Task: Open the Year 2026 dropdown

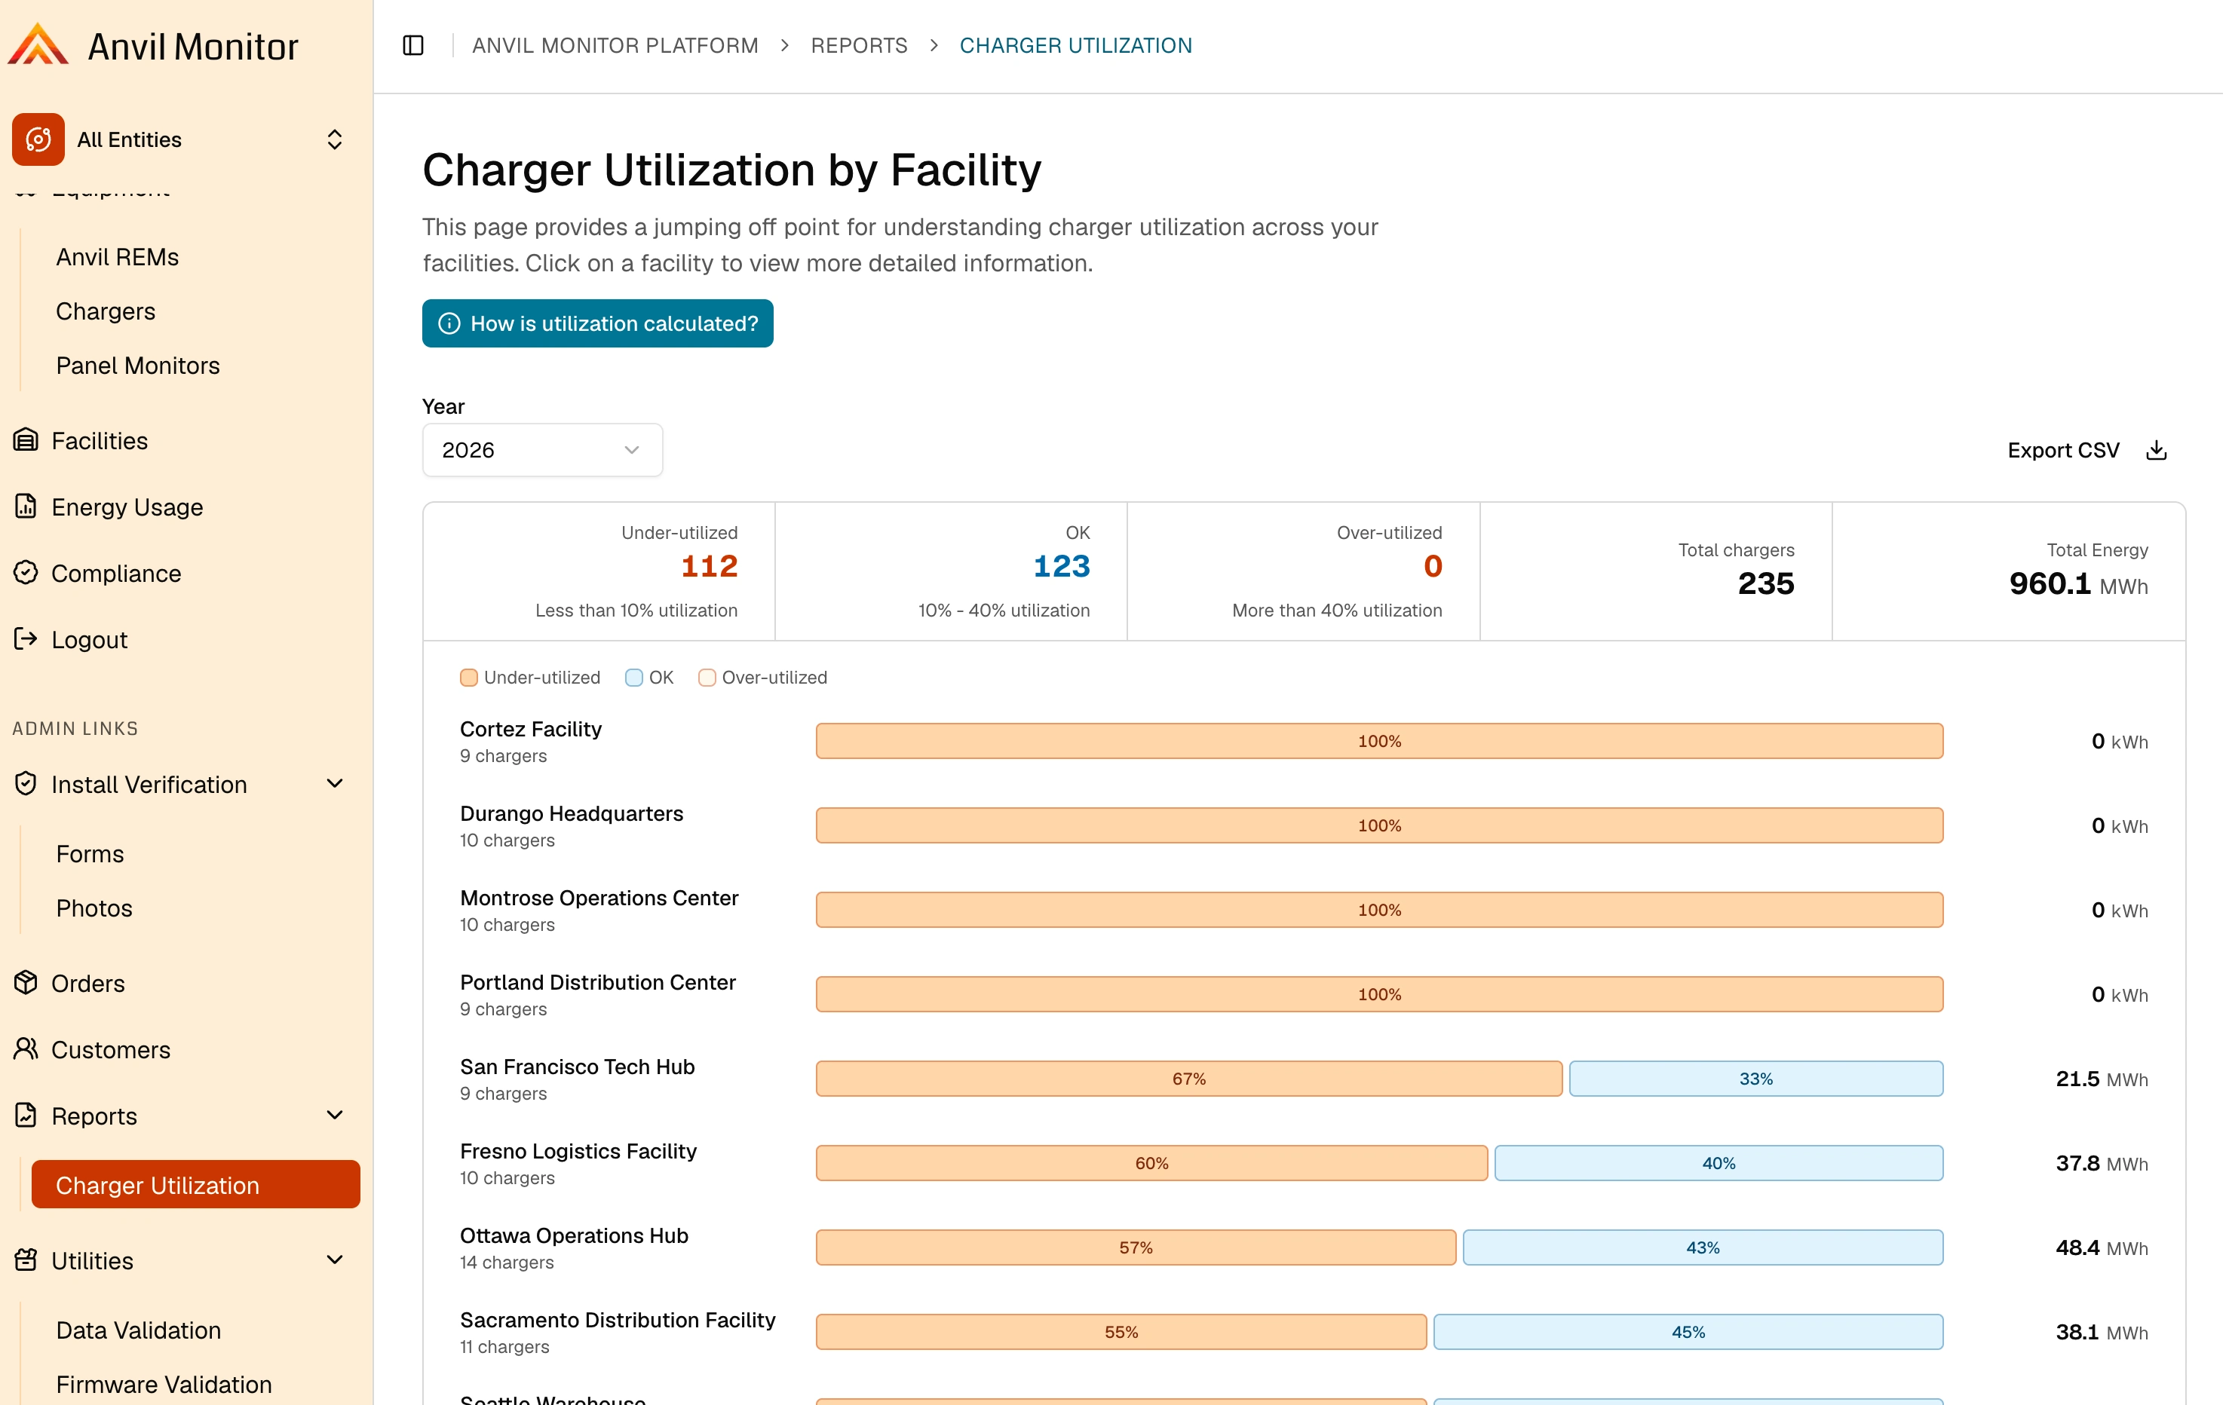Action: [x=542, y=450]
